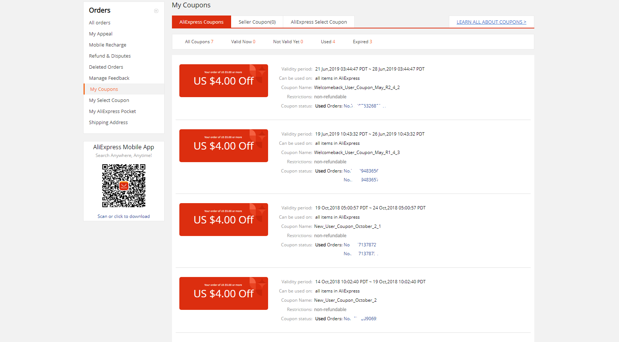The height and width of the screenshot is (342, 619).
Task: Open Learn All About Coupons link
Action: [x=491, y=22]
